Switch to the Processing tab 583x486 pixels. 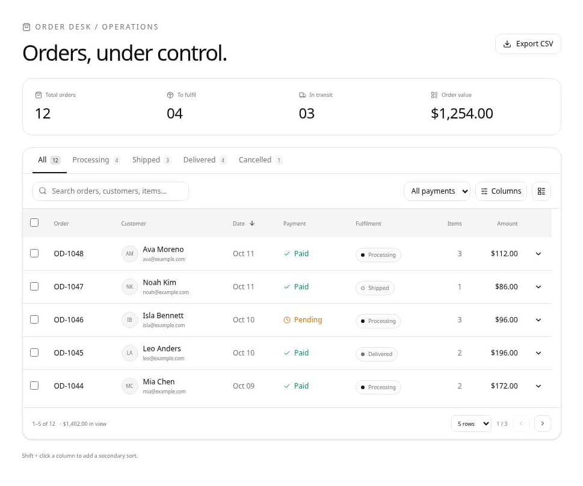click(96, 160)
